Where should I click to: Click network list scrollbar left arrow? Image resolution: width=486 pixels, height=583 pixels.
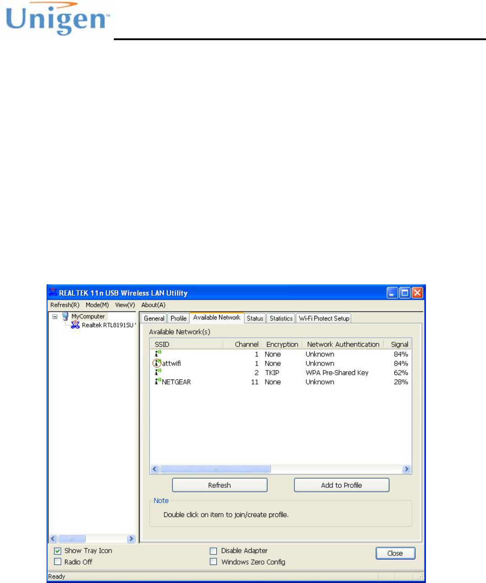154,469
